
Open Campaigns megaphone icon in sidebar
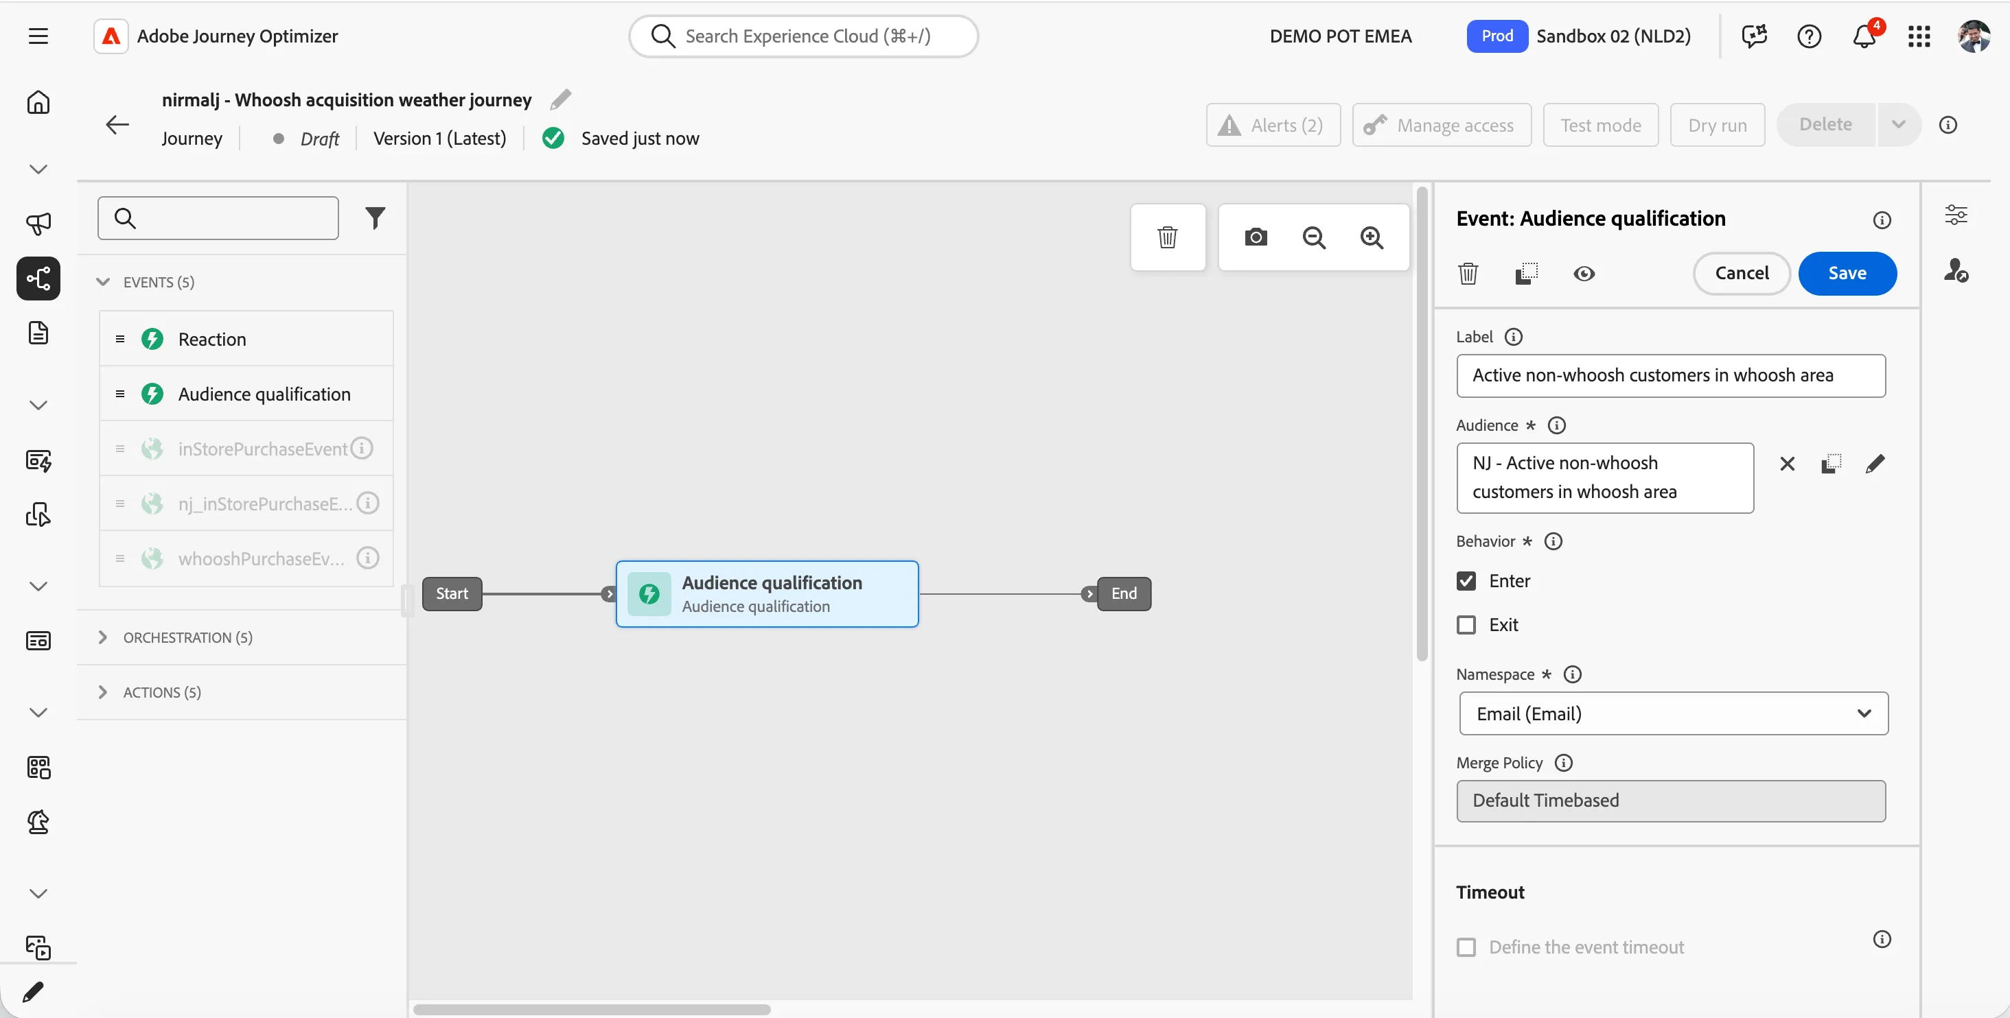pyautogui.click(x=38, y=224)
